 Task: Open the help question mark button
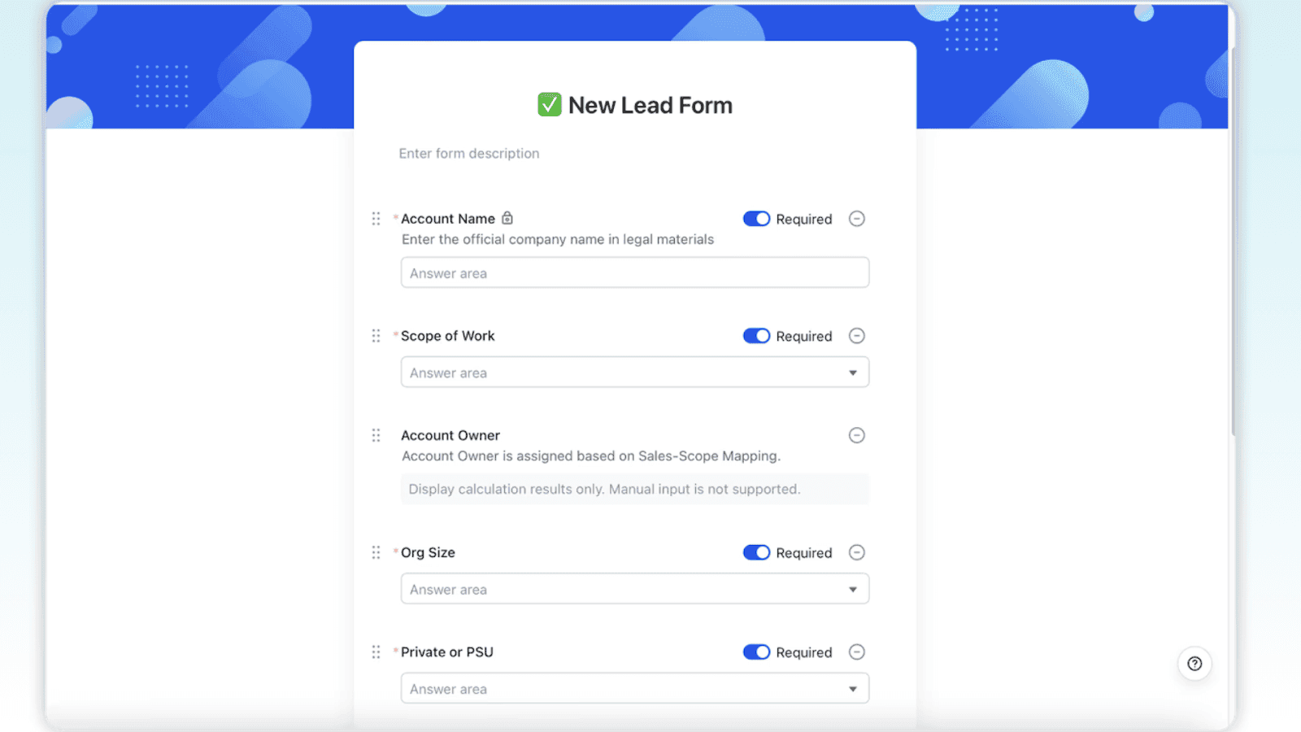1194,663
